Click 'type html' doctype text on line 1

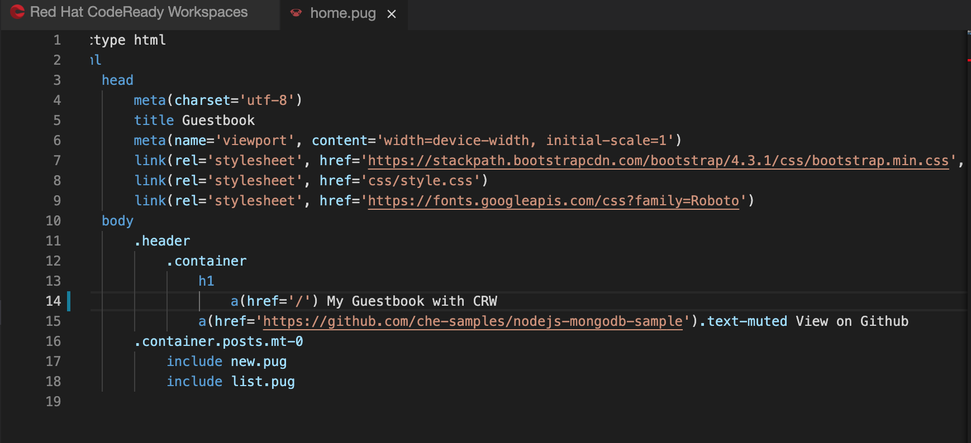coord(128,40)
